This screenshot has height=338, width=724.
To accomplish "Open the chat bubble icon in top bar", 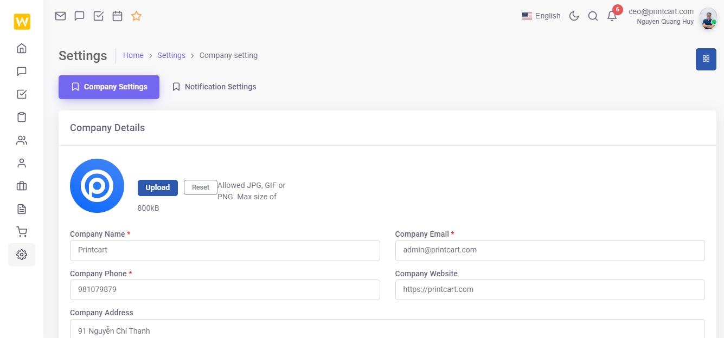I will (79, 16).
